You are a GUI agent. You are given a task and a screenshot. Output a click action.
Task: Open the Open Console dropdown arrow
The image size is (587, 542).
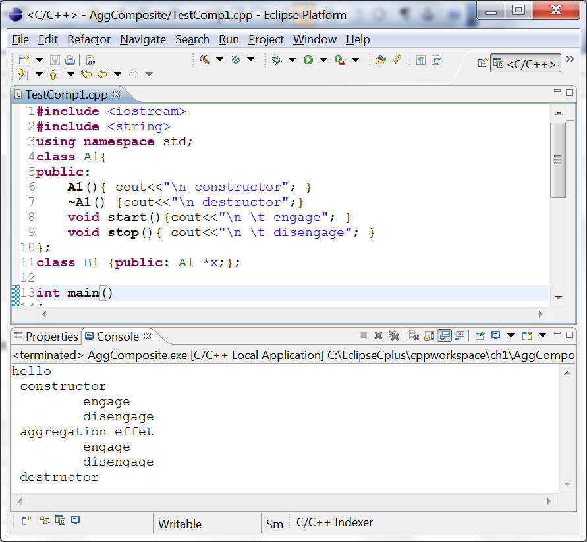[542, 335]
